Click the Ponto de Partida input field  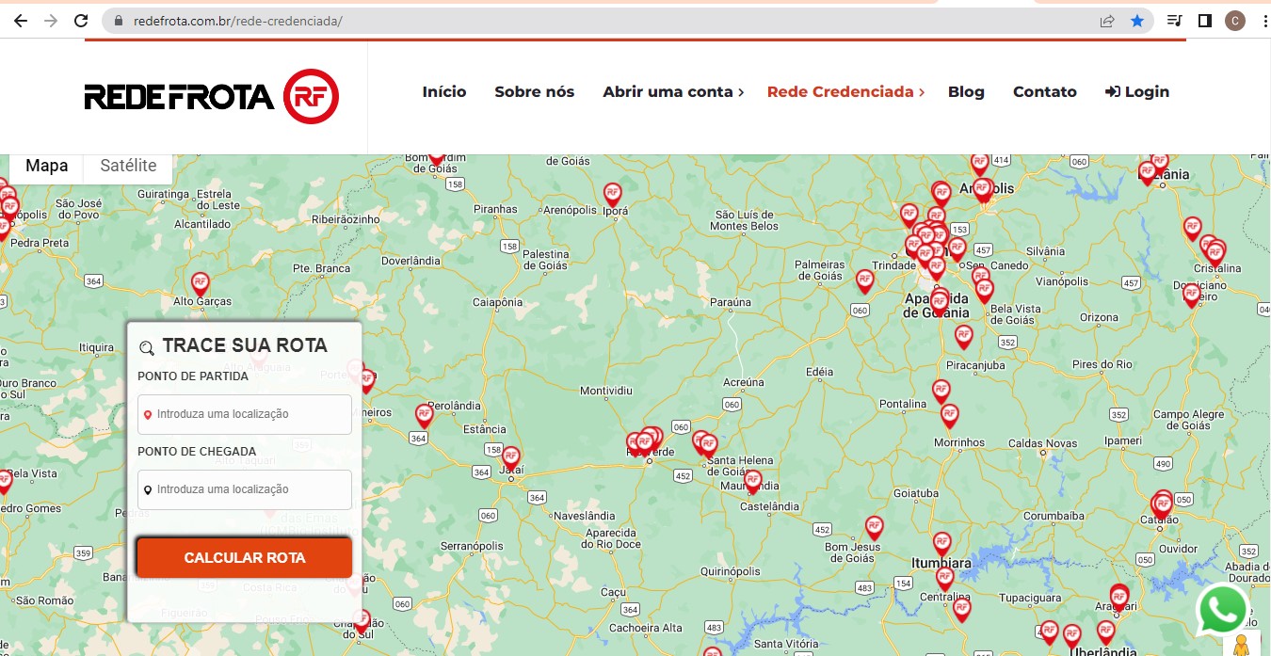pos(245,414)
